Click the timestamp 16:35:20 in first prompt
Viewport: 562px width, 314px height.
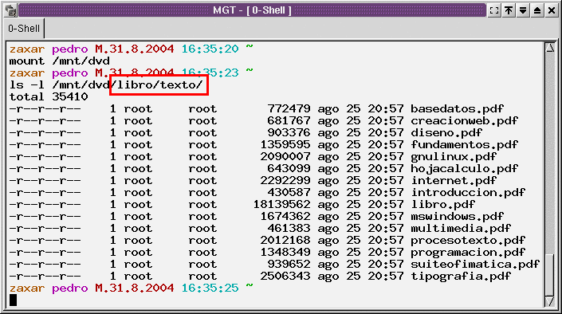tap(210, 49)
